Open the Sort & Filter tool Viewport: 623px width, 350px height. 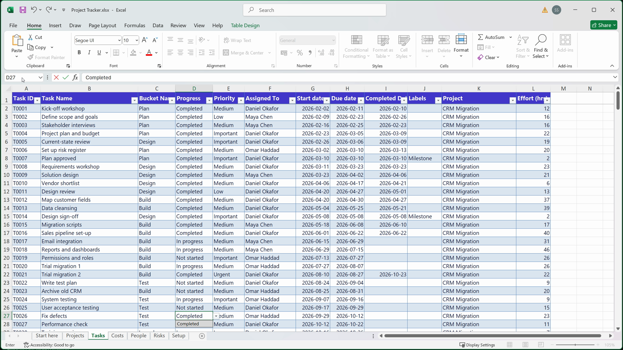pos(523,46)
